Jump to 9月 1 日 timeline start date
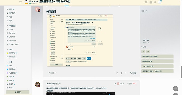 pos(144,11)
